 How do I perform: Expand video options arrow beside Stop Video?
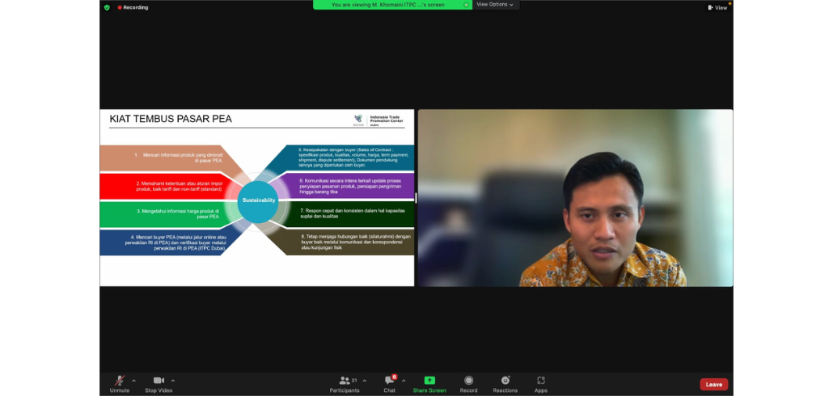[173, 380]
